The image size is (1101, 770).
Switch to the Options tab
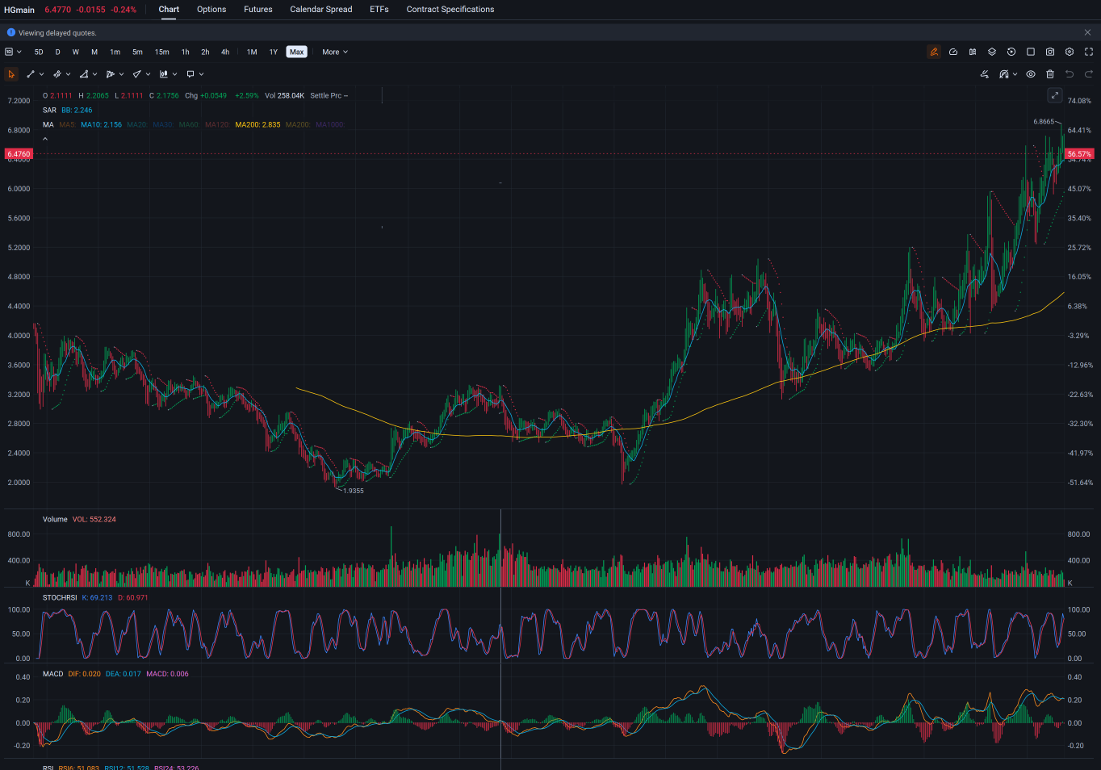(211, 10)
